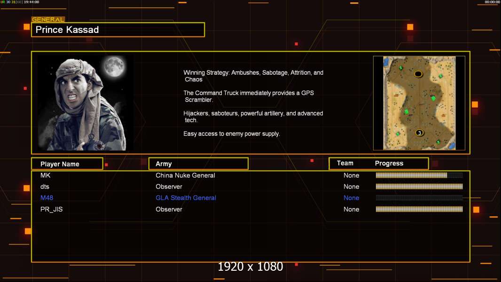Image resolution: width=501 pixels, height=282 pixels.
Task: Click PR_JIS's loading progress bar
Action: click(x=419, y=209)
